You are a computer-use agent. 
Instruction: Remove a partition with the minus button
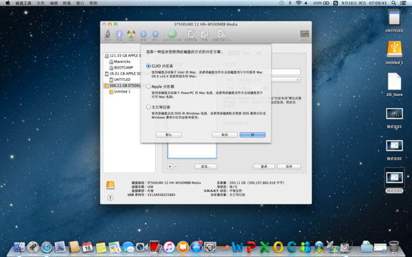(176, 167)
